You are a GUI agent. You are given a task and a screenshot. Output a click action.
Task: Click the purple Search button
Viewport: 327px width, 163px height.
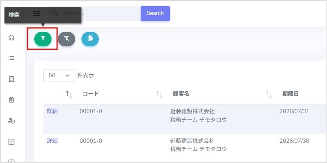155,13
